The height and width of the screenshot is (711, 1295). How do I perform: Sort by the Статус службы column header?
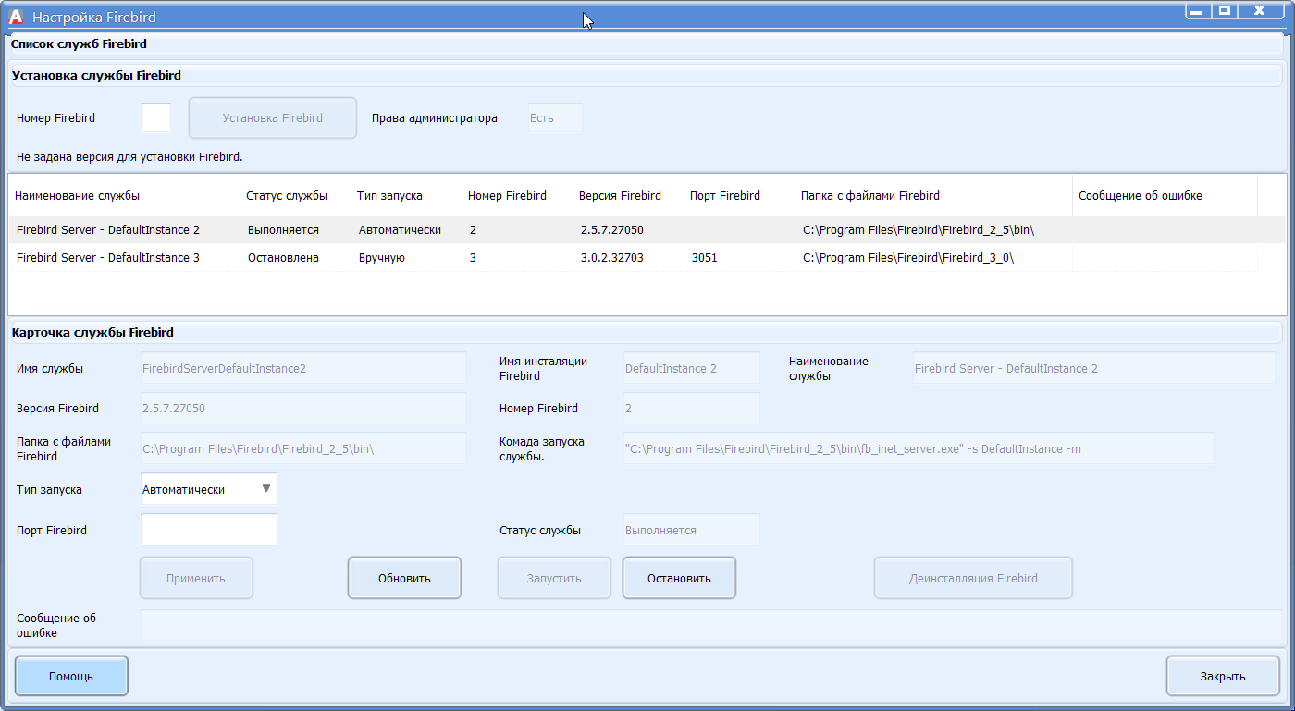[x=295, y=195]
